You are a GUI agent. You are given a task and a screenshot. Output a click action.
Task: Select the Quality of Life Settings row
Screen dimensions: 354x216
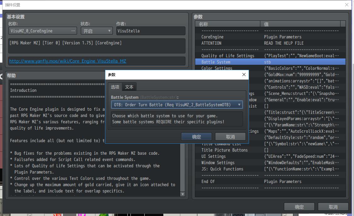pyautogui.click(x=270, y=56)
